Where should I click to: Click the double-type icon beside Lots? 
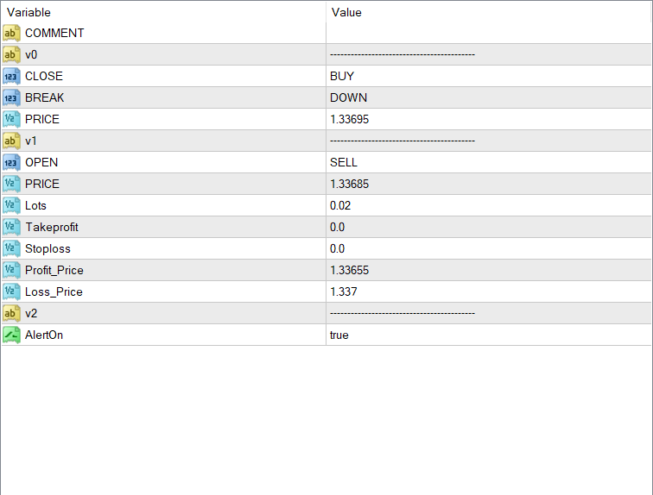(x=11, y=205)
